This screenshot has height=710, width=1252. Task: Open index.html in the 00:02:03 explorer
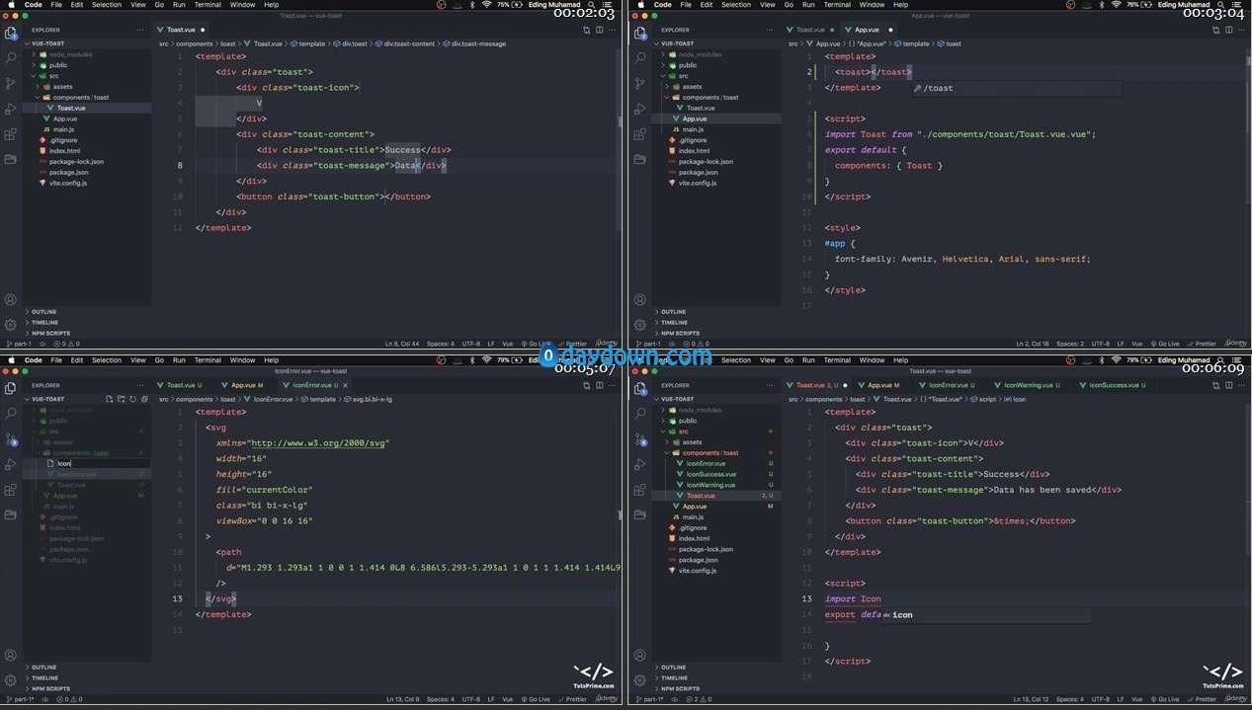click(x=64, y=150)
